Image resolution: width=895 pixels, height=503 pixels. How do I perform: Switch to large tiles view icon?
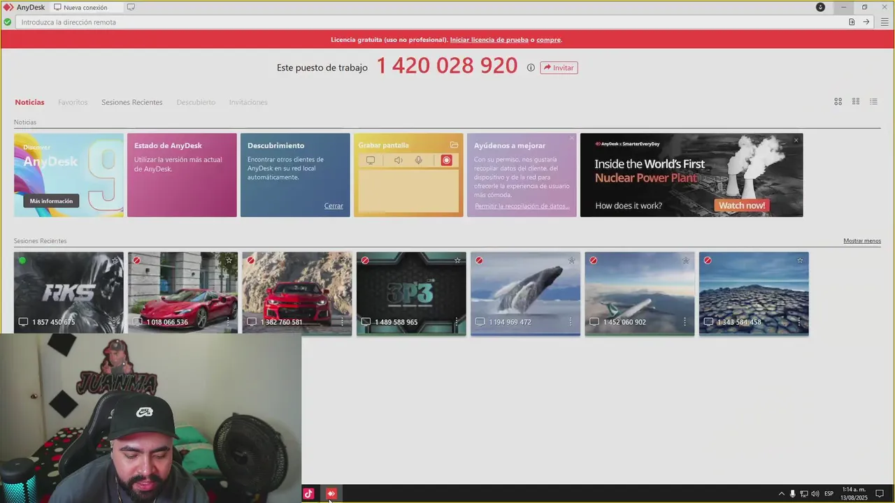[838, 101]
